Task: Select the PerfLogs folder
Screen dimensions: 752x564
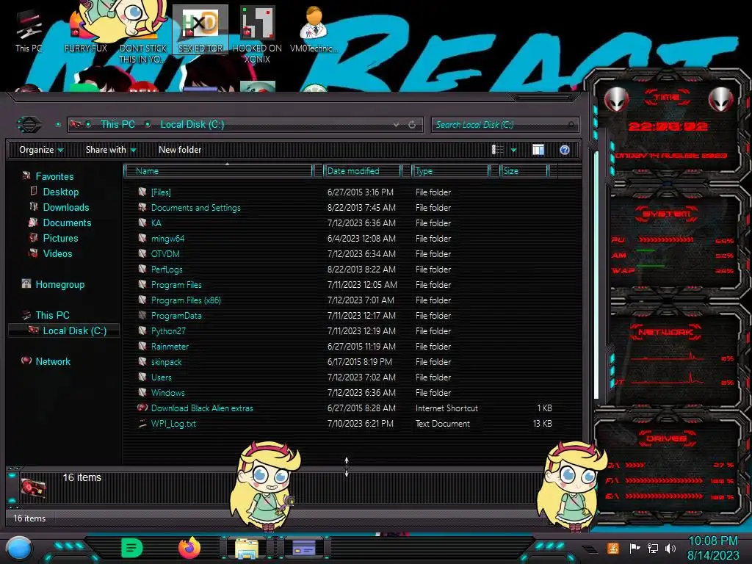Action: point(167,269)
